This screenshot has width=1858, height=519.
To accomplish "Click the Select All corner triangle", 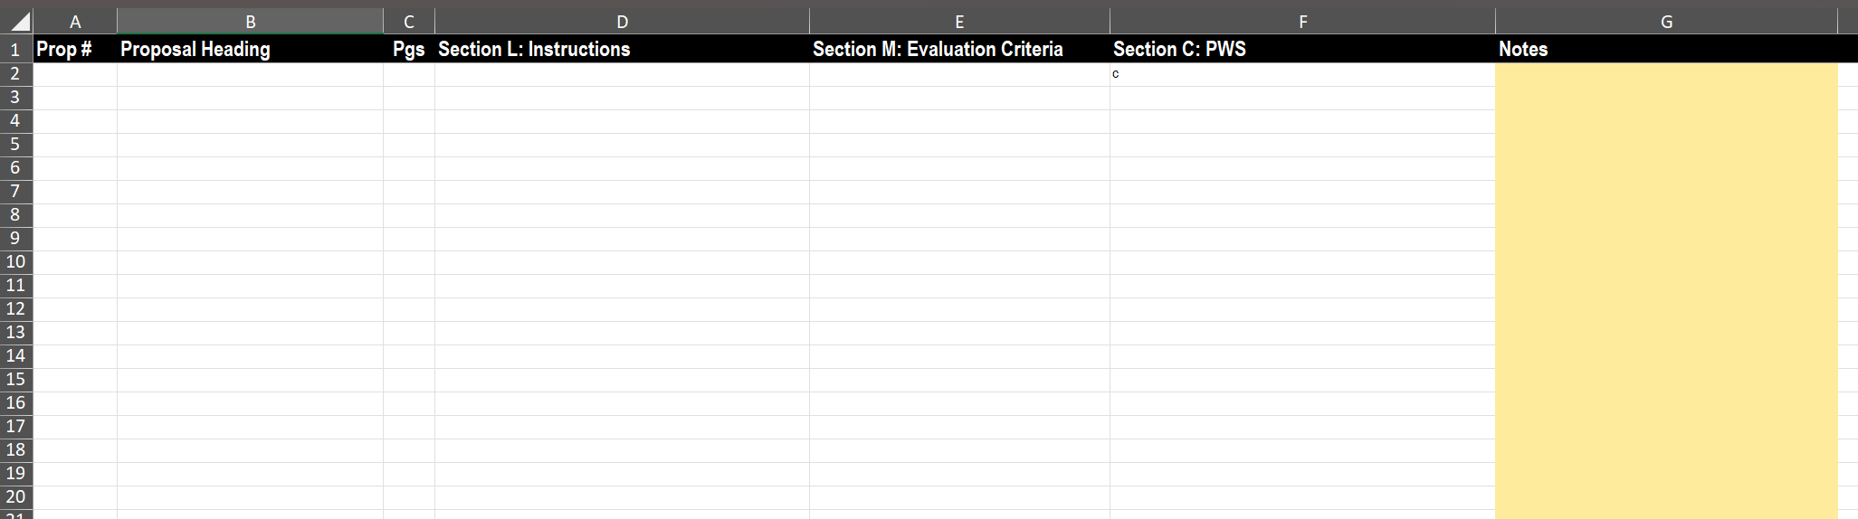I will [18, 22].
